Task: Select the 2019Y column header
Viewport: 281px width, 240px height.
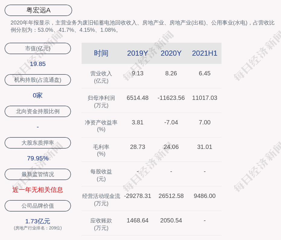Action: [137, 53]
